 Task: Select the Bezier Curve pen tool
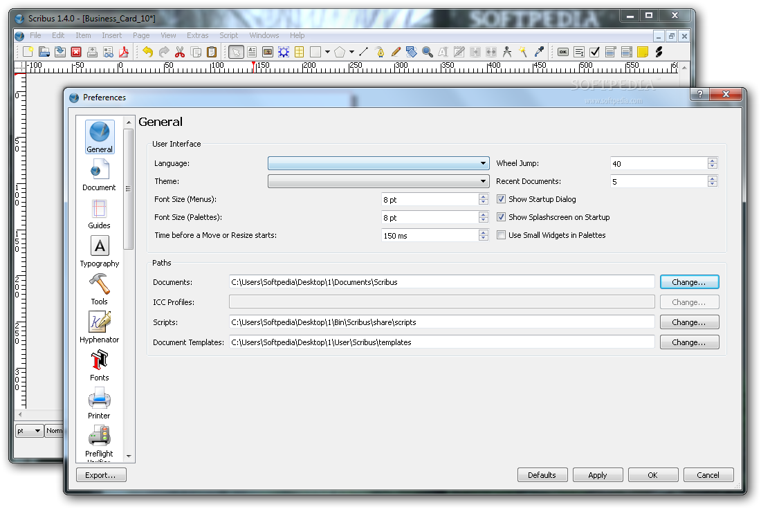pyautogui.click(x=380, y=52)
